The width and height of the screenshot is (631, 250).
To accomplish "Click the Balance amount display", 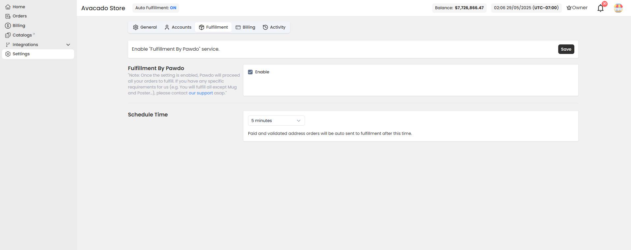I will click(x=459, y=8).
